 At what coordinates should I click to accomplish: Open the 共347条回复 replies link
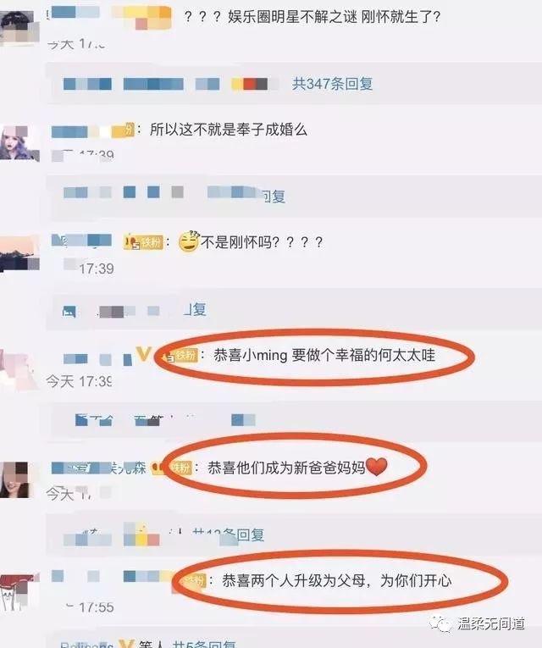(x=332, y=84)
